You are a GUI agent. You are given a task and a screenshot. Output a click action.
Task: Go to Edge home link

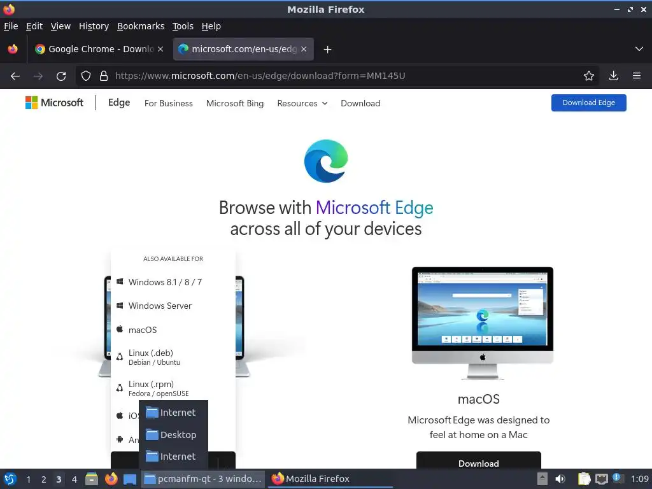click(x=119, y=103)
